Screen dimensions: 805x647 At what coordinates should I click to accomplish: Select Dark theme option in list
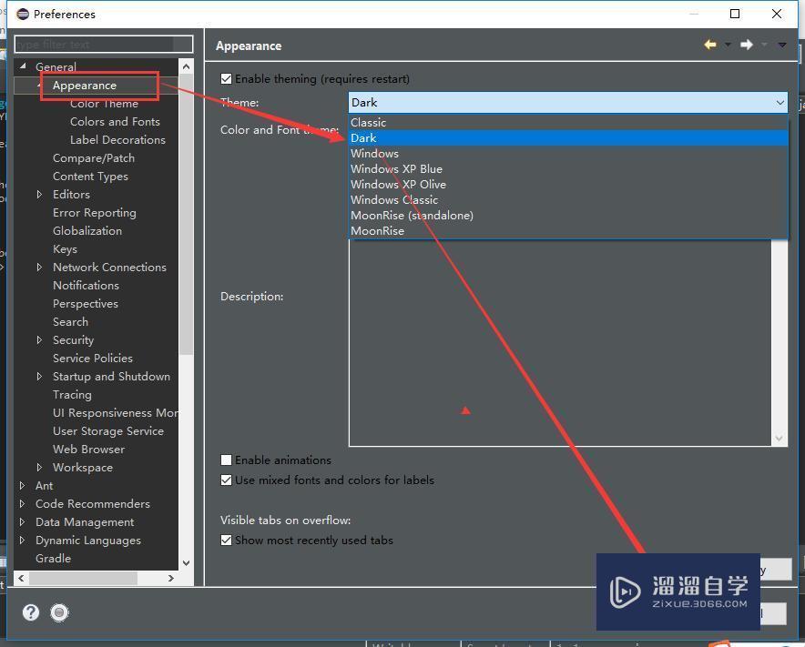click(568, 138)
